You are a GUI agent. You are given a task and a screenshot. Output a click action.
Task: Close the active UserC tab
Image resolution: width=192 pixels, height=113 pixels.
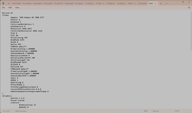click(155, 3)
